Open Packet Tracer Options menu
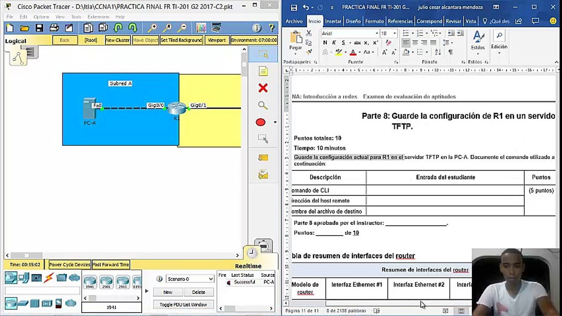Screen dimensions: 562x316 [41, 17]
